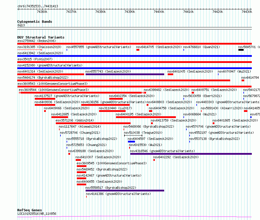Open the nsv3191385 (Chaisson2019) variant label
Screen dimensions: 260x220
pos(39,47)
